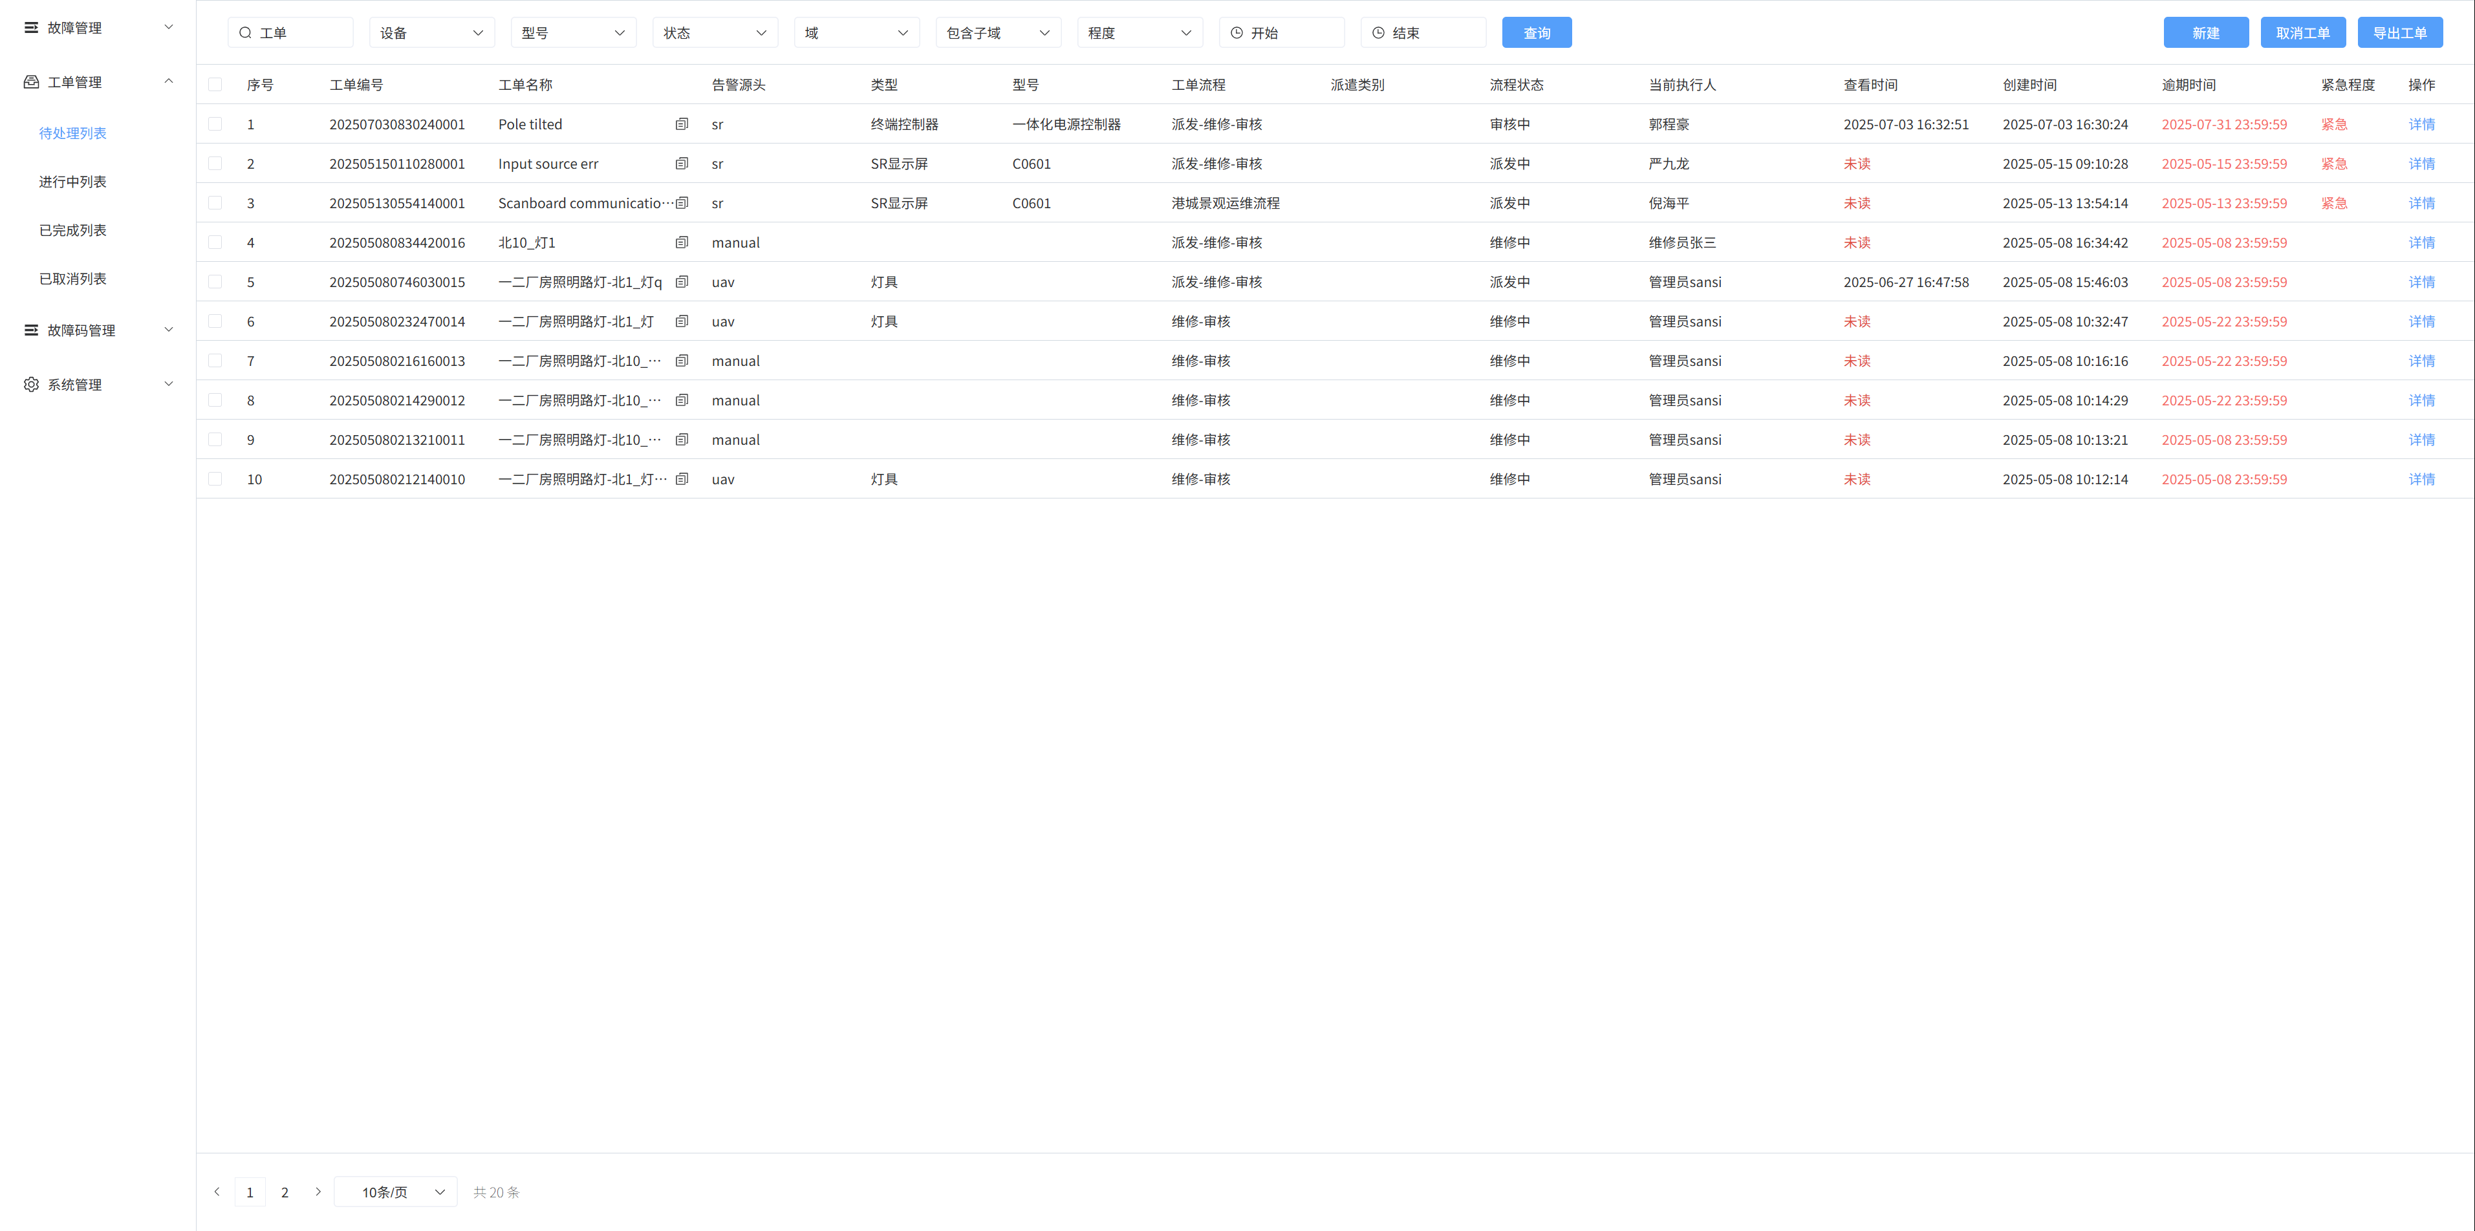2475x1231 pixels.
Task: Click executor name 郭程豪
Action: [1669, 124]
